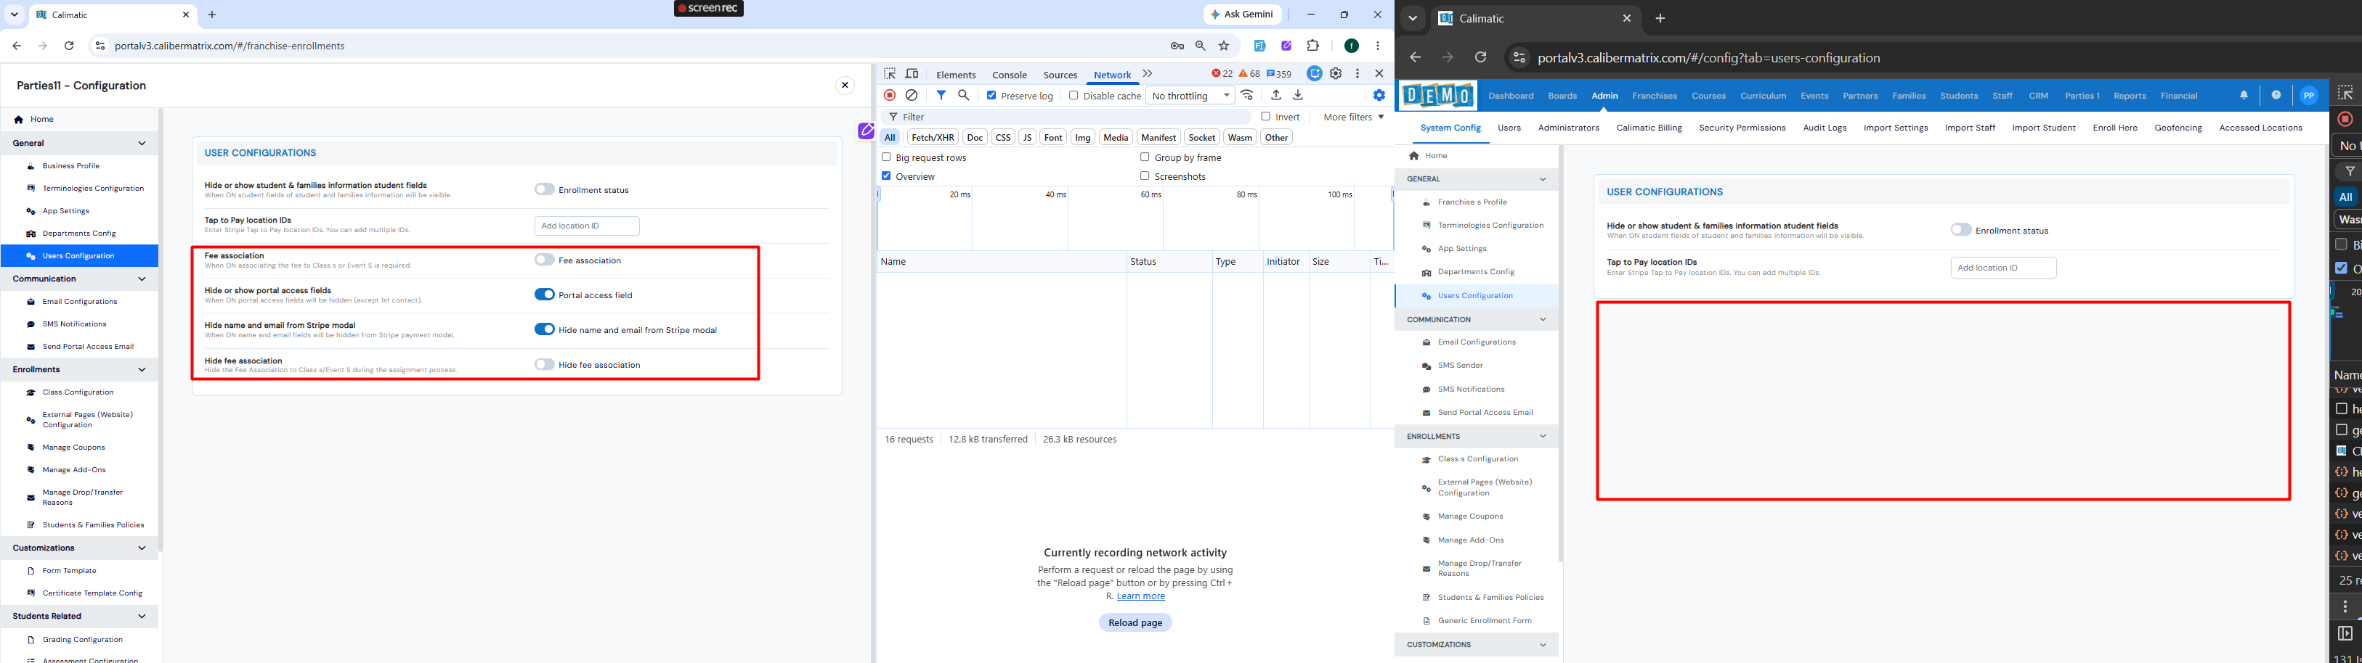2362x663 pixels.
Task: Click the Ask Gemini button
Action: (x=1243, y=15)
